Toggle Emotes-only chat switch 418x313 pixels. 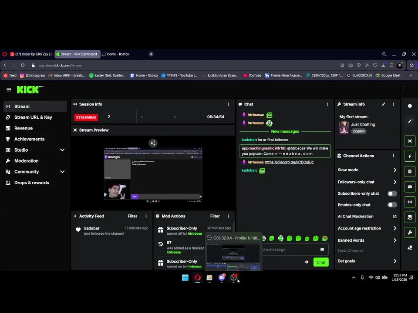click(x=392, y=205)
